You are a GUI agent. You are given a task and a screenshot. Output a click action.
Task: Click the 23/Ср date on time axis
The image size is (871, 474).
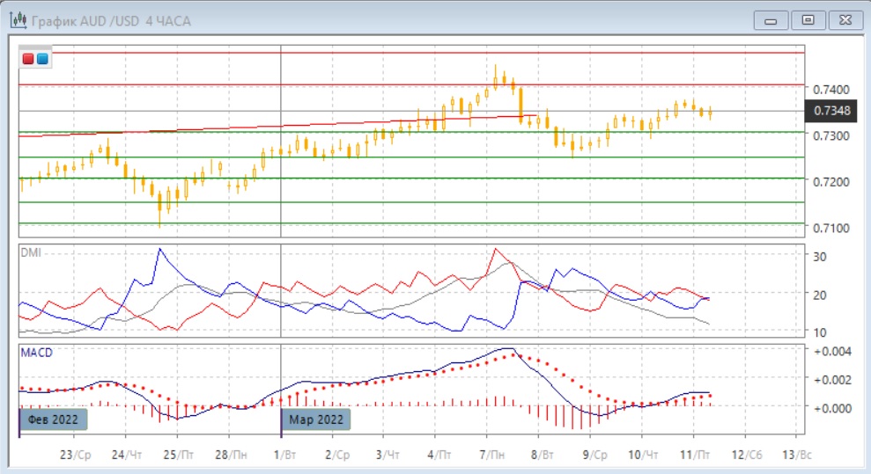(x=75, y=456)
